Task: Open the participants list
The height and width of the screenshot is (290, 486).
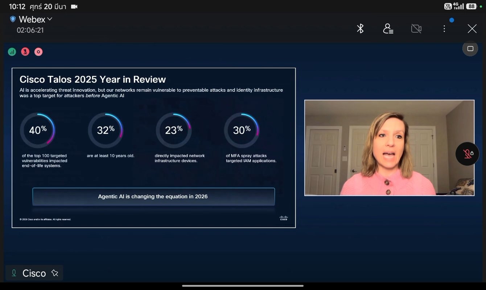Action: (x=388, y=29)
